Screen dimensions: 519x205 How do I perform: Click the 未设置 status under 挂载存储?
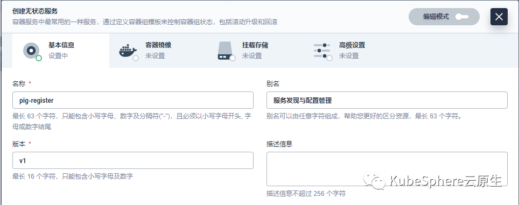pyautogui.click(x=252, y=56)
